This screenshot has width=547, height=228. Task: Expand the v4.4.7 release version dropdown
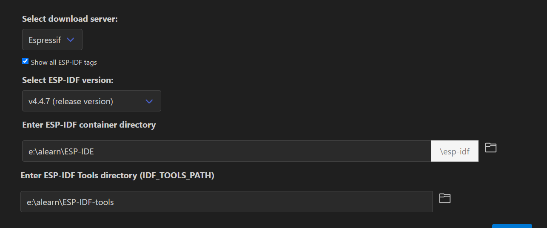click(91, 101)
